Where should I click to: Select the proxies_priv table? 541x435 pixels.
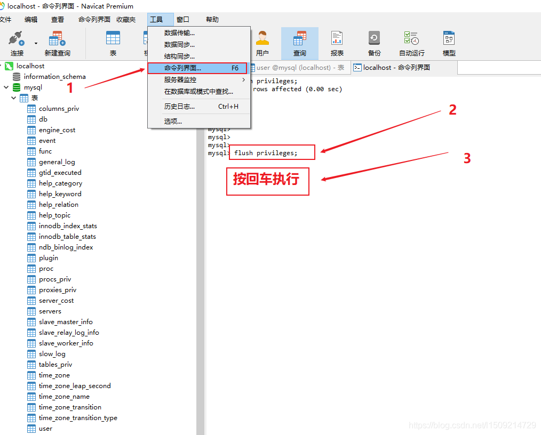[58, 290]
